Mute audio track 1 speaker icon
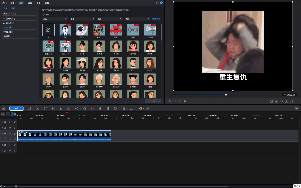The width and height of the screenshot is (301, 188). click(10, 128)
